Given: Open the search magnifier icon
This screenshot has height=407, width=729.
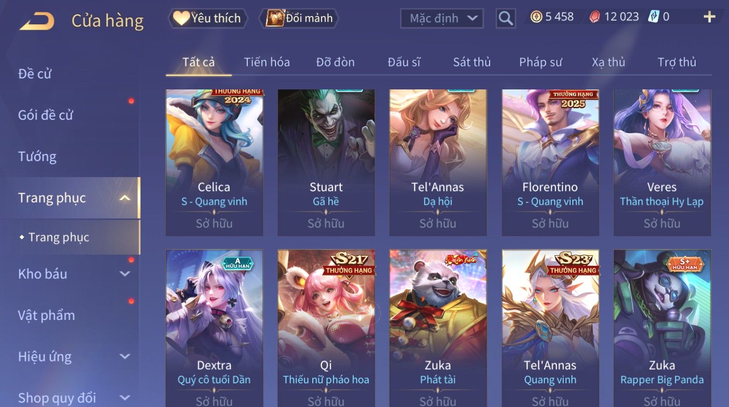Looking at the screenshot, I should [x=506, y=18].
